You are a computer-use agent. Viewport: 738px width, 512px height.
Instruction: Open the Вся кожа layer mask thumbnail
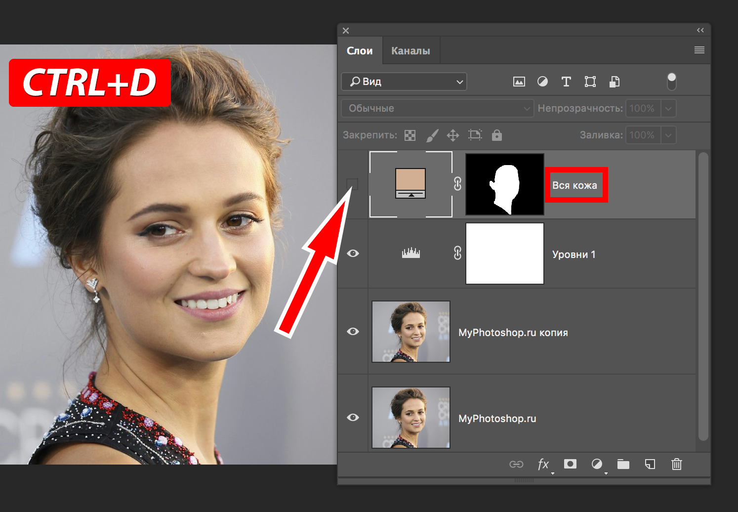pyautogui.click(x=504, y=184)
